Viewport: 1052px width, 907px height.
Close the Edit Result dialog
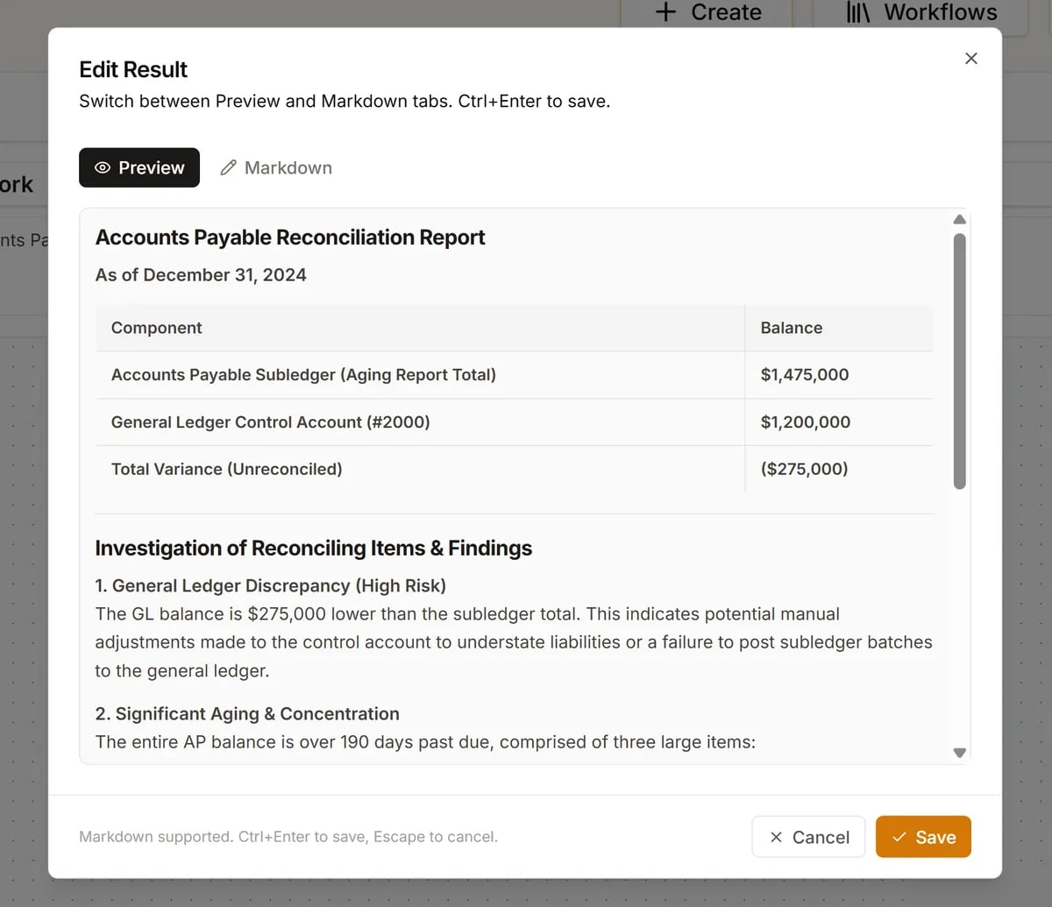(x=970, y=58)
